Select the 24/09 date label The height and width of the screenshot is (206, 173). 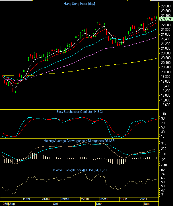(x=46, y=199)
